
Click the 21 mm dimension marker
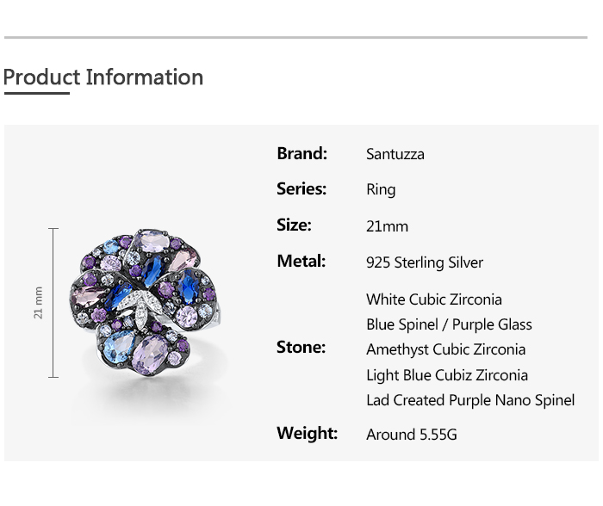tap(39, 303)
